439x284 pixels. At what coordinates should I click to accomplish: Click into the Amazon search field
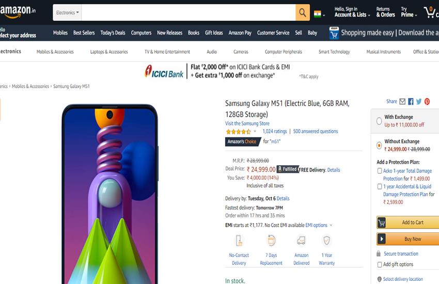tap(189, 12)
